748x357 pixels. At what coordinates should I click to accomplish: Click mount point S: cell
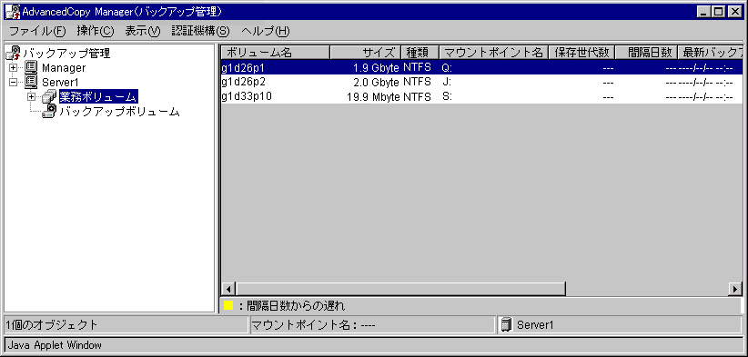click(x=447, y=97)
